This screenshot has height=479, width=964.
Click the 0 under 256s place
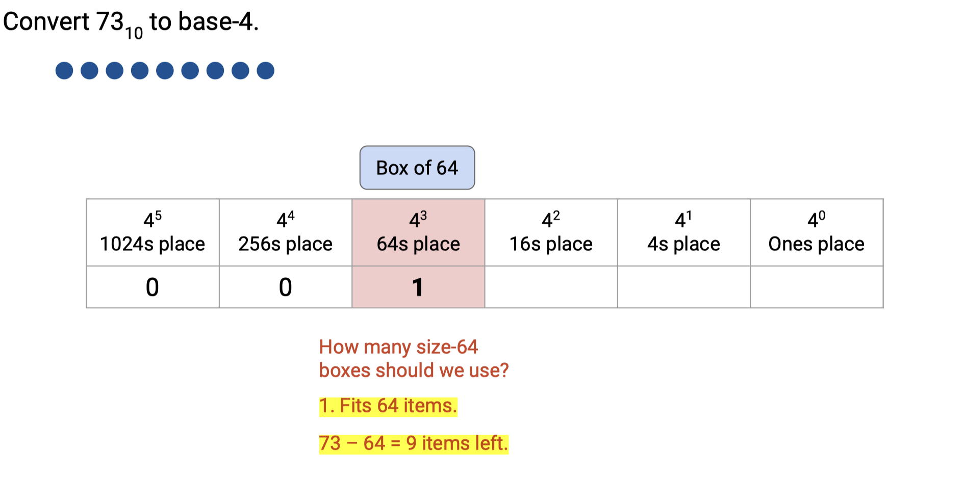click(285, 287)
